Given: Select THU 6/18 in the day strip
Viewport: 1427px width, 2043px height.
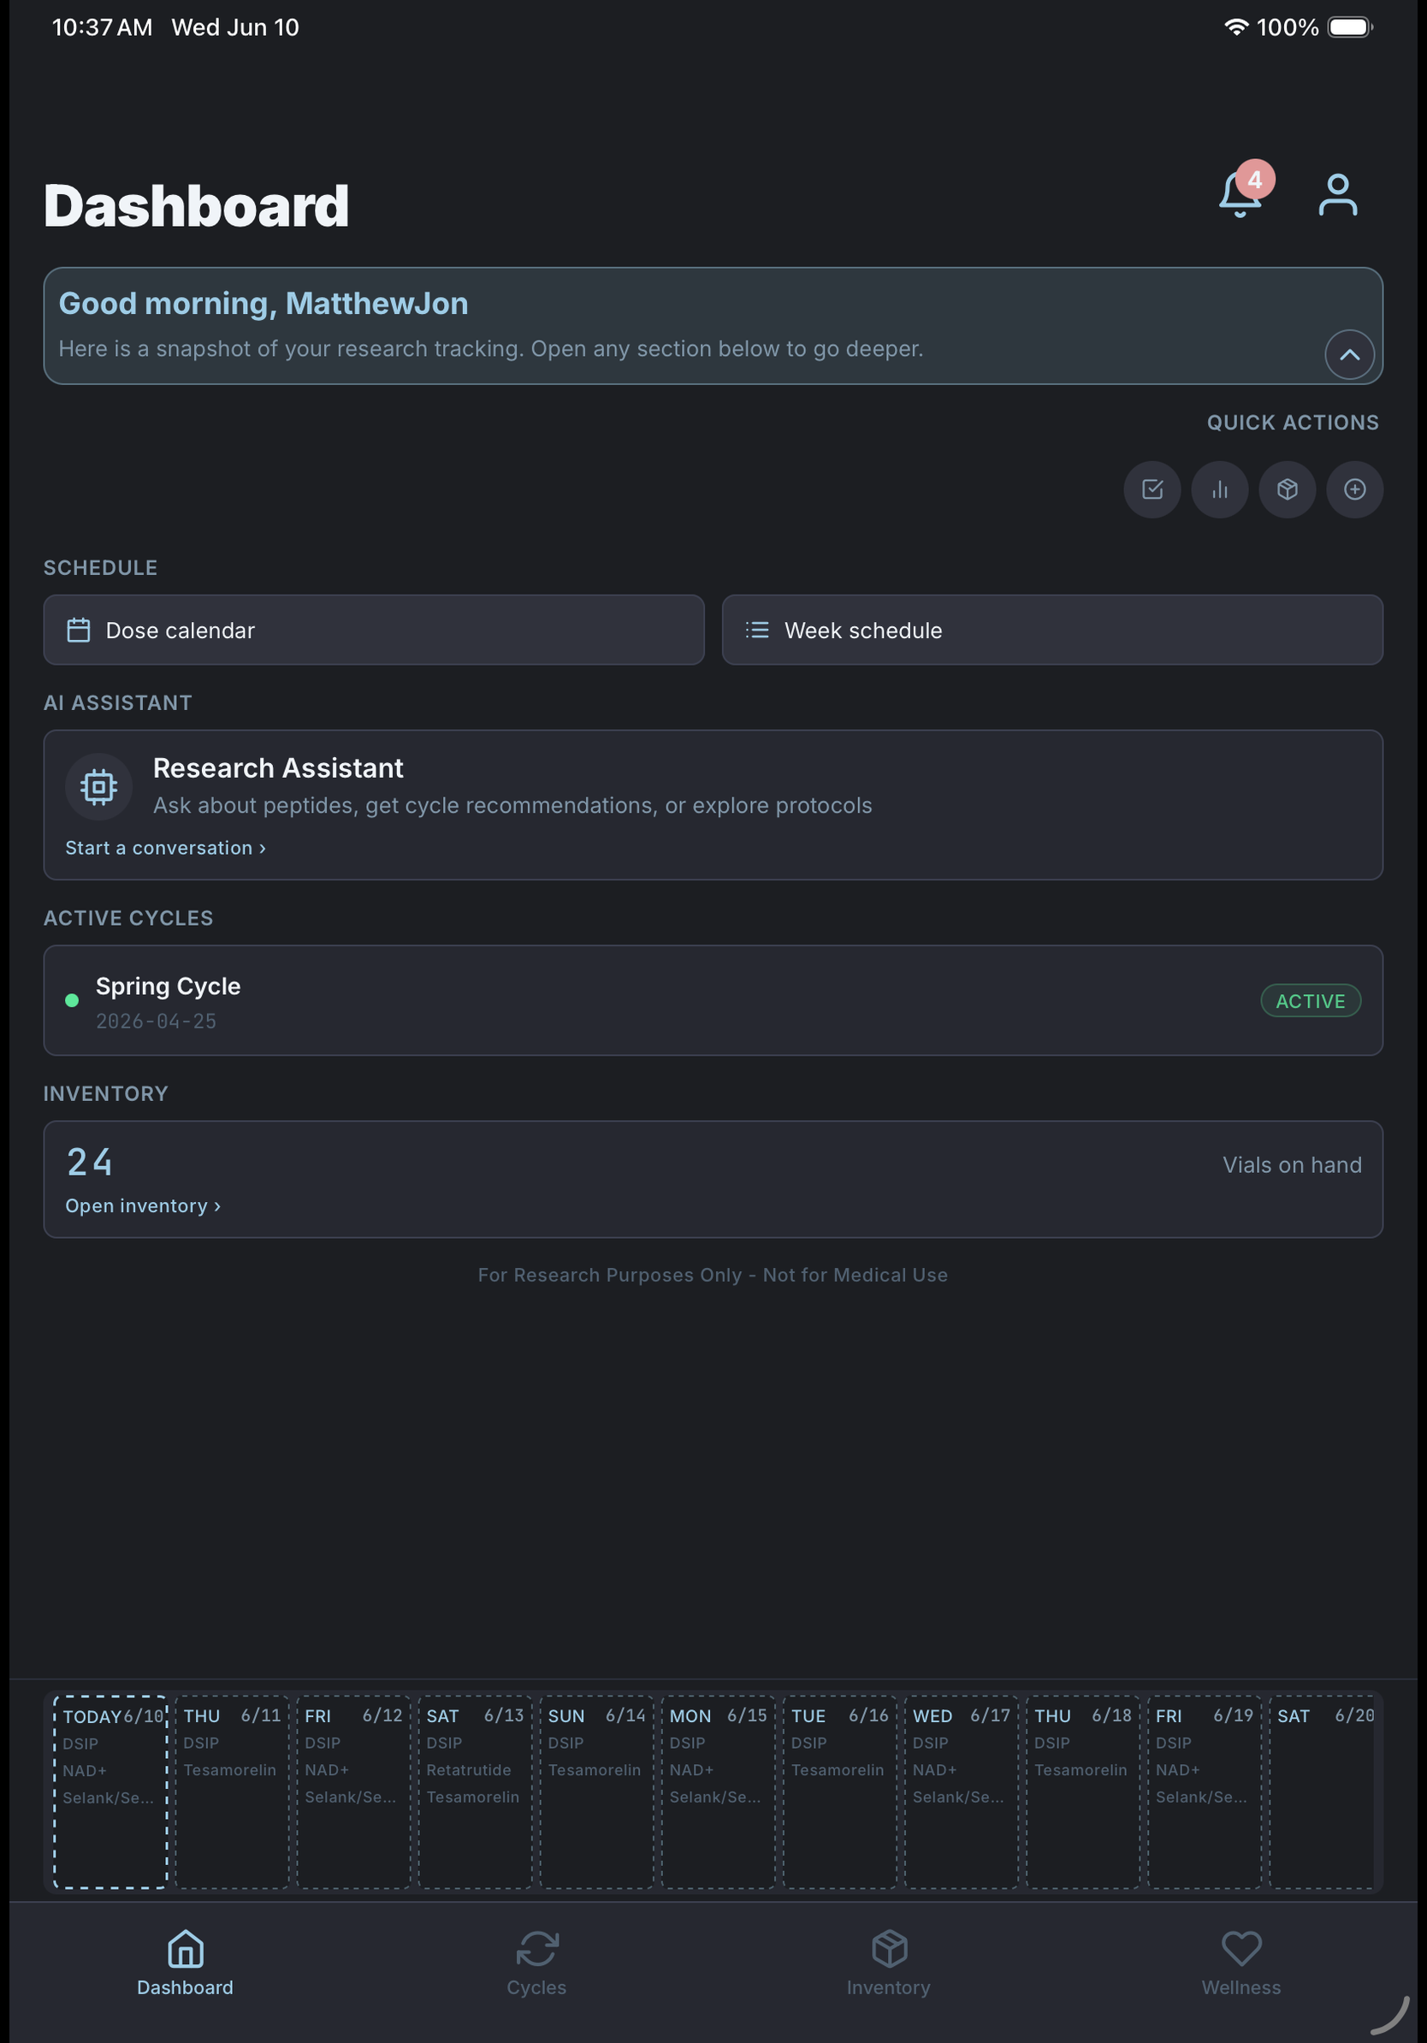Looking at the screenshot, I should (1083, 1792).
